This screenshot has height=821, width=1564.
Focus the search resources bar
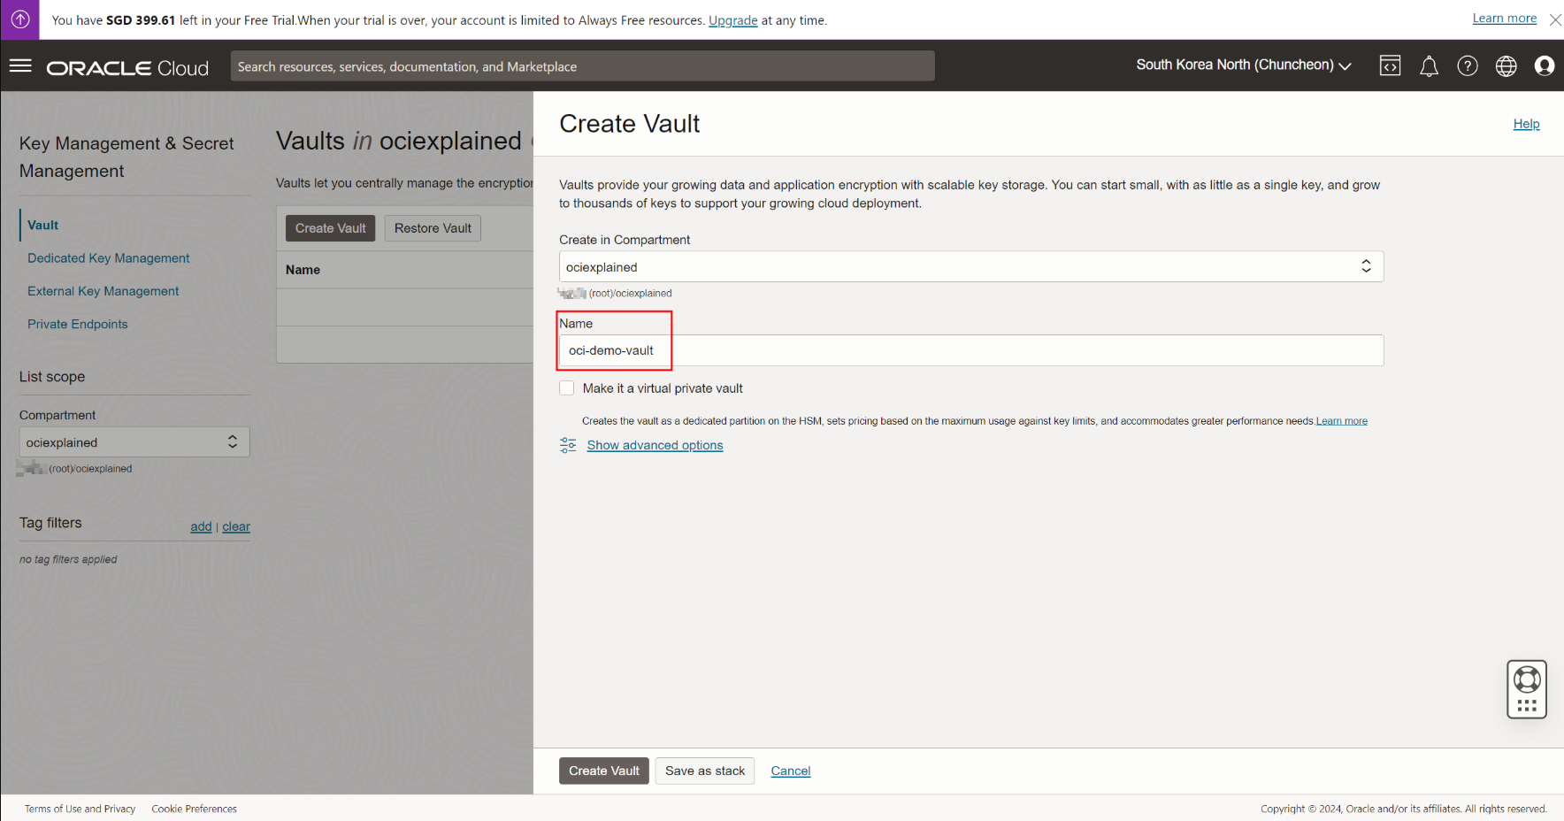(582, 66)
